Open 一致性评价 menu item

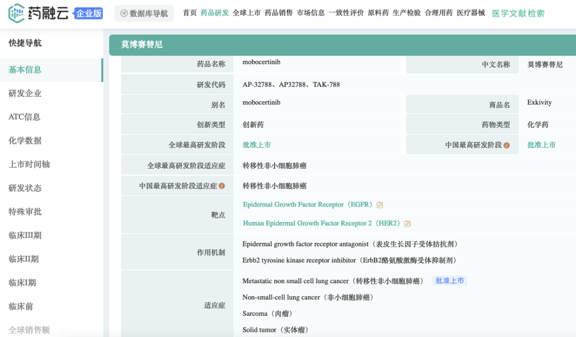click(x=346, y=13)
